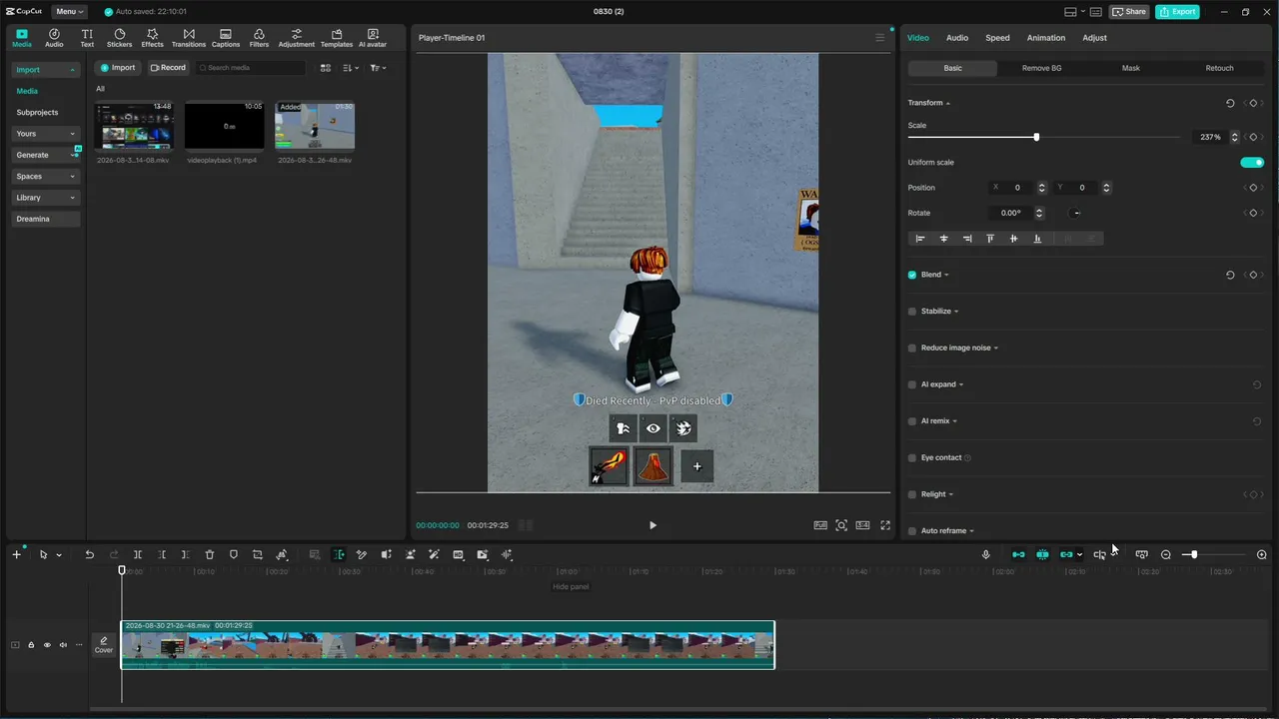Screen dimensions: 1279x719
Task: Enable the AI expand checkbox
Action: [x=912, y=384]
